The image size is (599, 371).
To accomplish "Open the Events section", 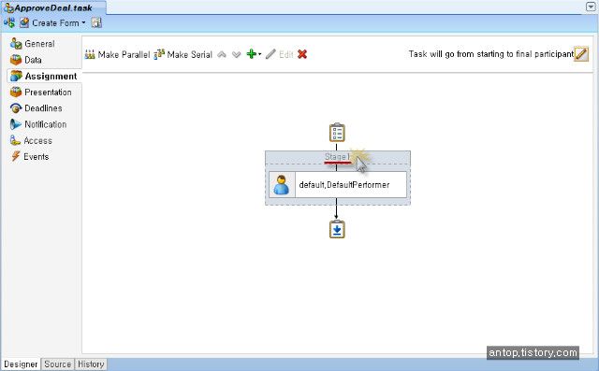I will click(x=30, y=157).
